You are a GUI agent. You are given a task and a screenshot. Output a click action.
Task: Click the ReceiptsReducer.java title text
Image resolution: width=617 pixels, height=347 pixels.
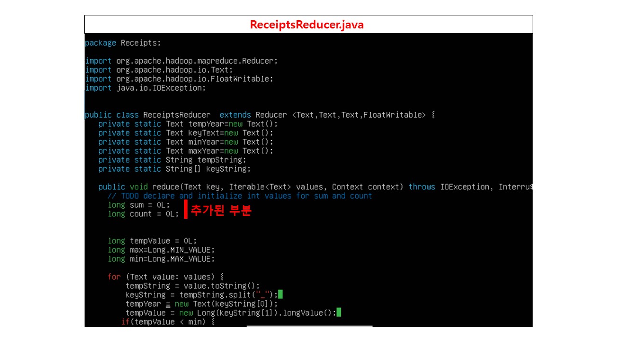(307, 25)
